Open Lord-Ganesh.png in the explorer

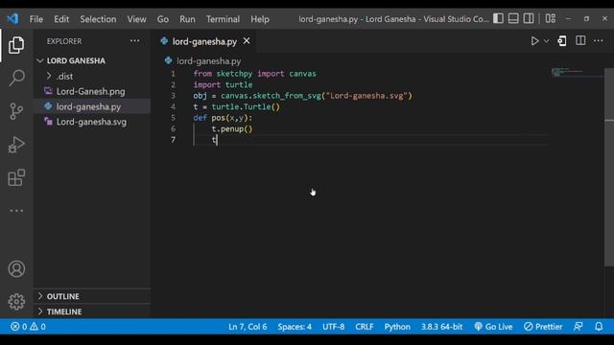(x=90, y=92)
